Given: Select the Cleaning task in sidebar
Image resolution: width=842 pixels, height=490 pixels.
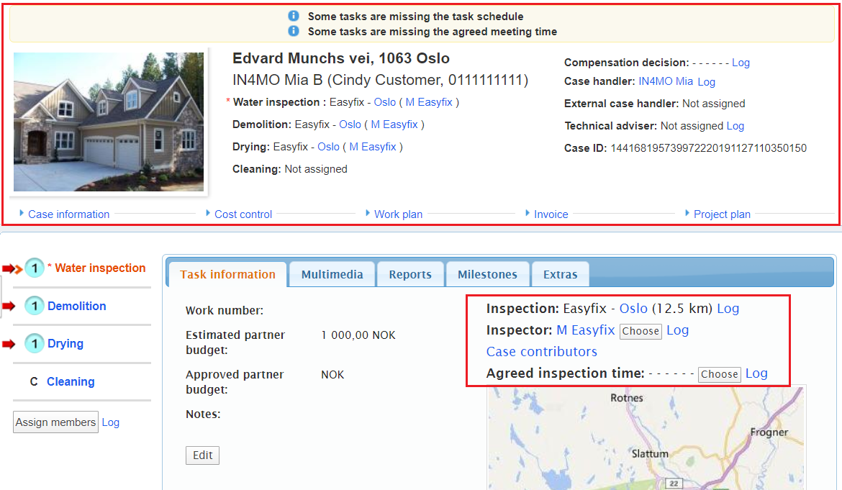Looking at the screenshot, I should point(71,382).
